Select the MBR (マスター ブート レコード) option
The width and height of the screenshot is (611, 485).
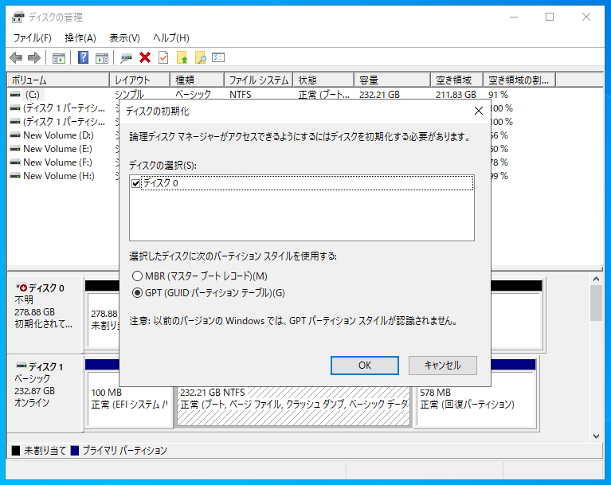tap(138, 276)
